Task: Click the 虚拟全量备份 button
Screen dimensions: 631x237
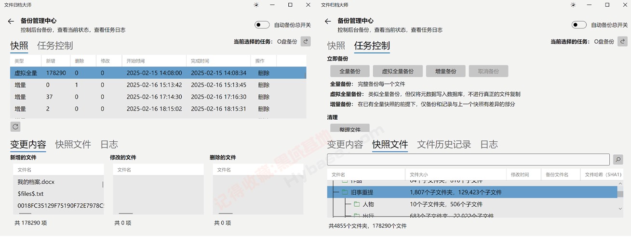Action: click(x=398, y=71)
